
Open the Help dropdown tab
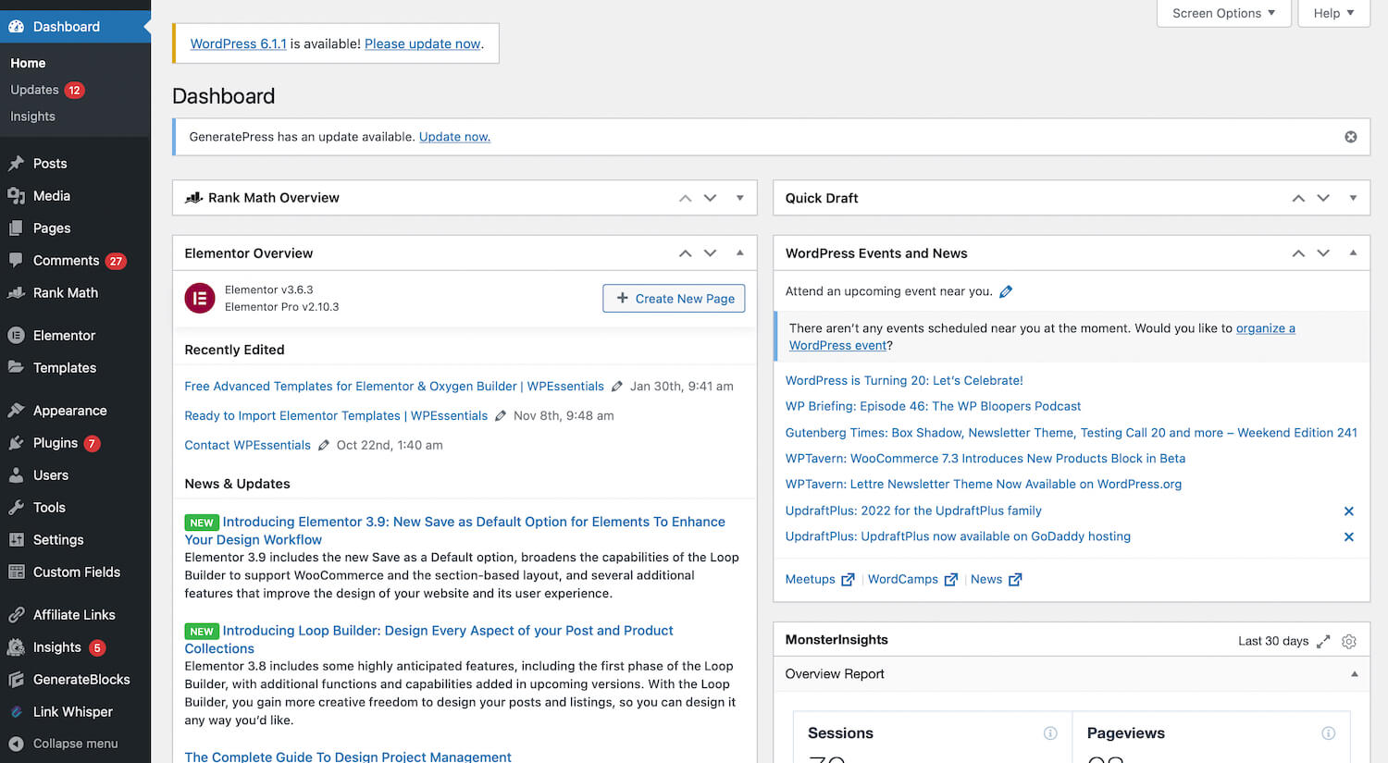[1333, 13]
